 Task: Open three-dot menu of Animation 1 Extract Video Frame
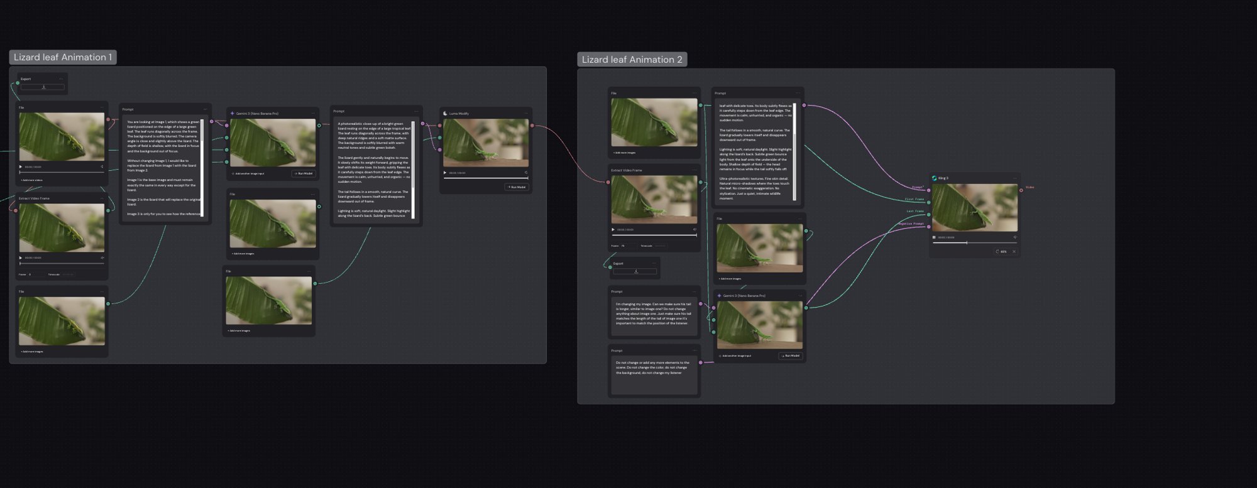click(102, 198)
